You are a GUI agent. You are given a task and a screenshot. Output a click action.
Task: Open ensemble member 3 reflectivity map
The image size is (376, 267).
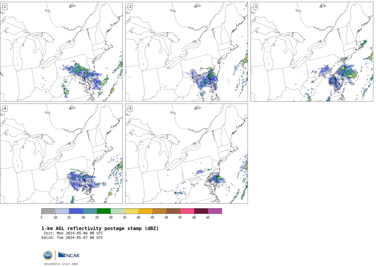[312, 52]
